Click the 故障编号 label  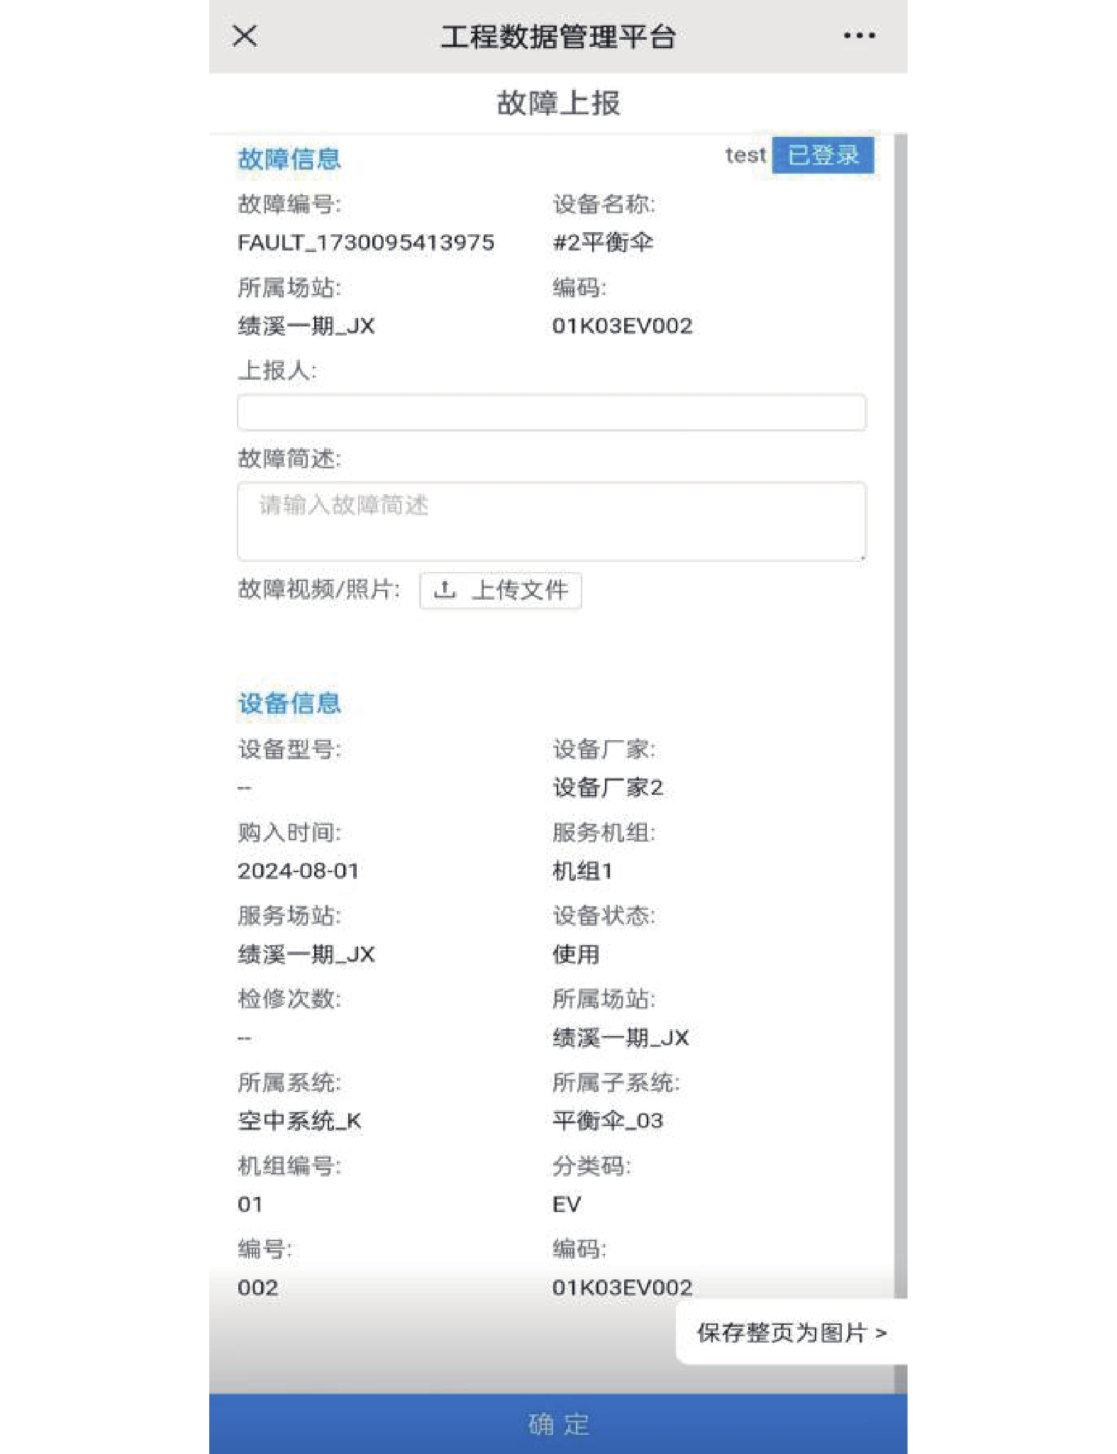(x=289, y=204)
